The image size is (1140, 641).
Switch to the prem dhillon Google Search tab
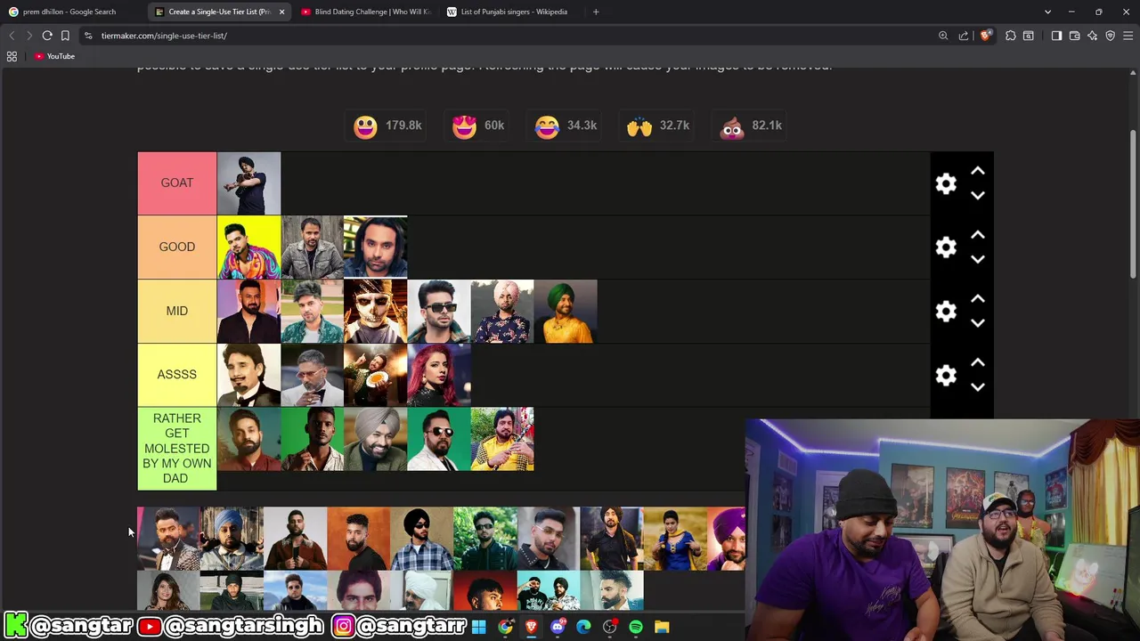point(69,12)
